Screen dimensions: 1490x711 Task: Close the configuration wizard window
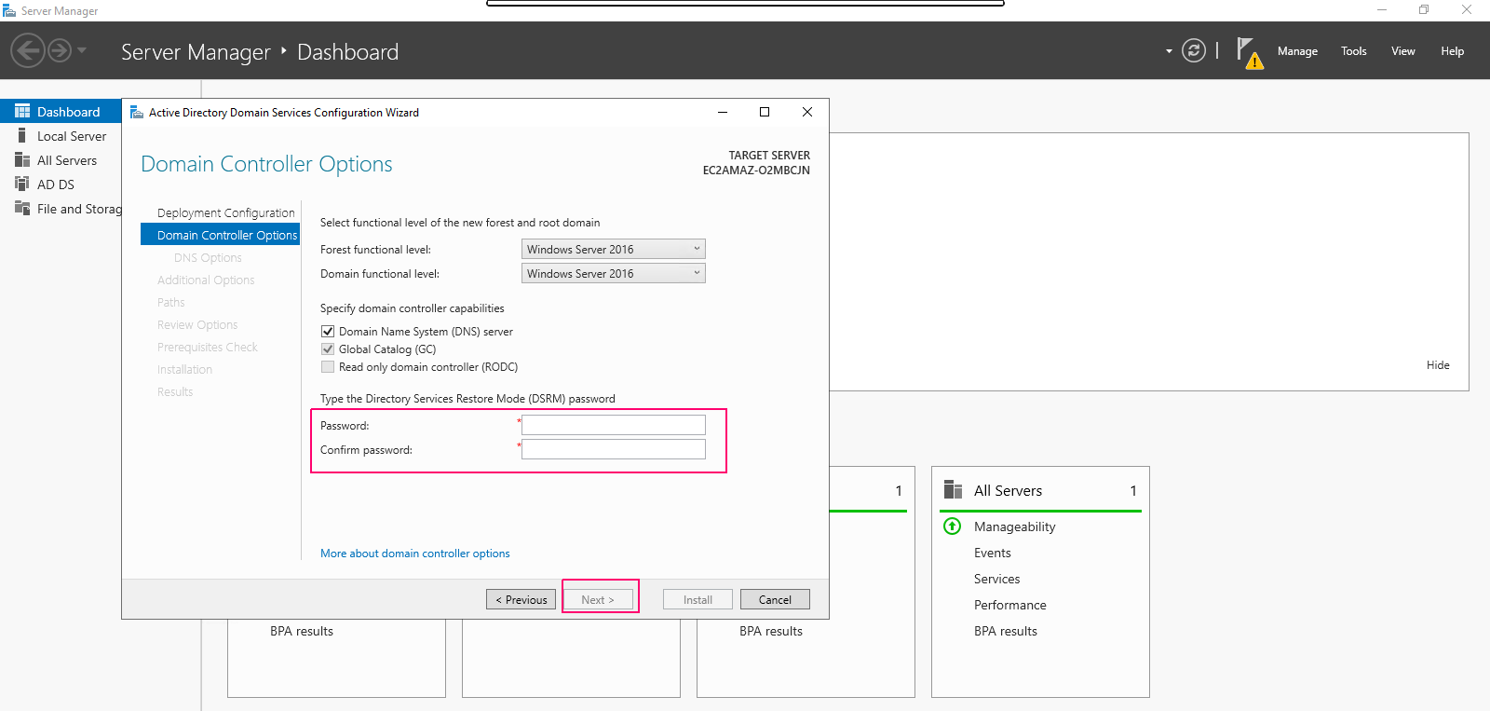tap(807, 112)
